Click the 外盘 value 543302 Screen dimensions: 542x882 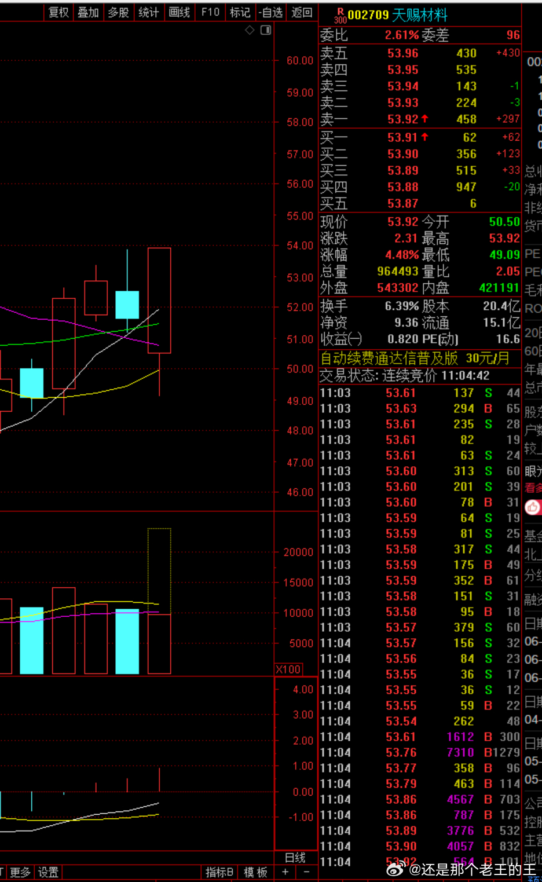(x=398, y=288)
